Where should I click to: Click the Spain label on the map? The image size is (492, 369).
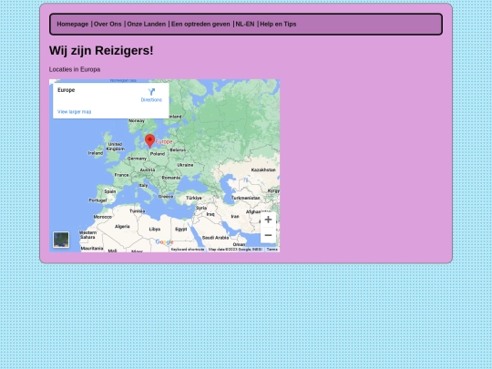coord(110,191)
